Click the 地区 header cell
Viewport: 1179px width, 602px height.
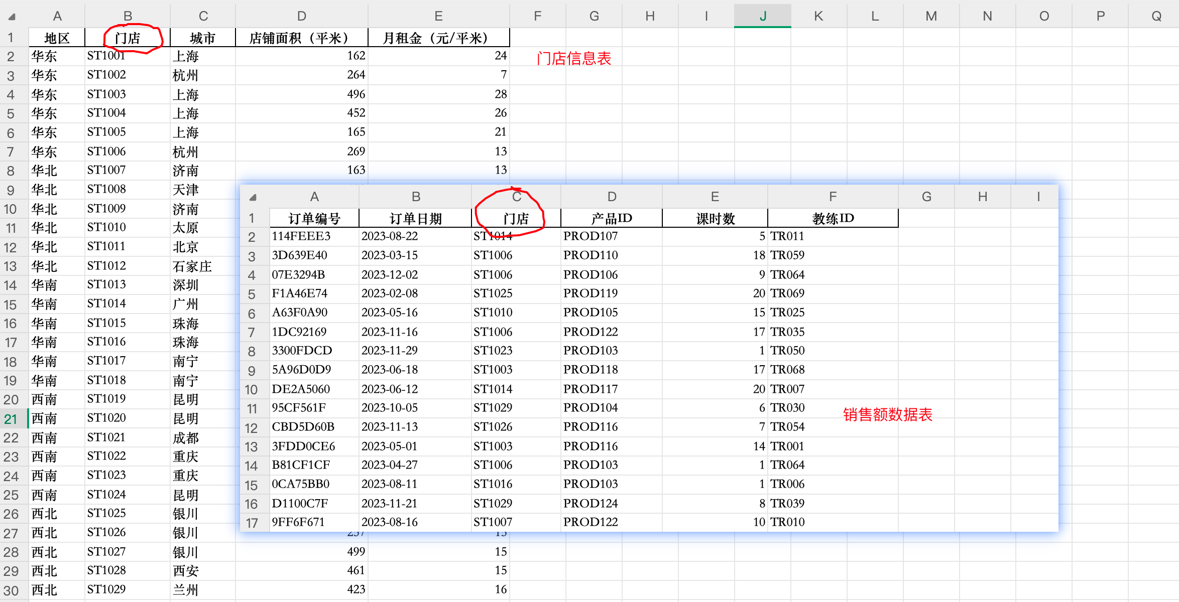pos(57,38)
